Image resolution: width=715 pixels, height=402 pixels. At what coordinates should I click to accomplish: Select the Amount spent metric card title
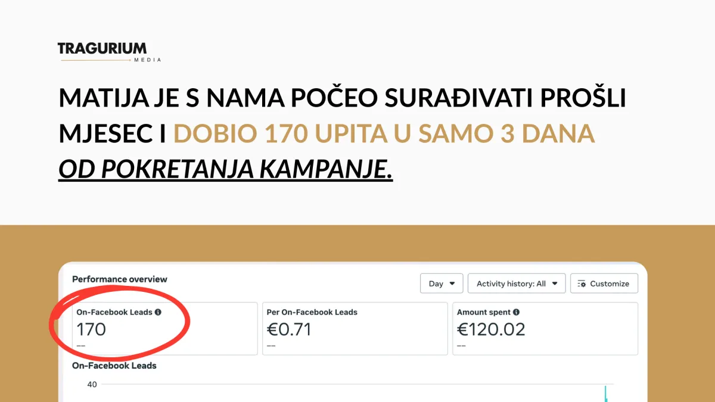coord(483,312)
